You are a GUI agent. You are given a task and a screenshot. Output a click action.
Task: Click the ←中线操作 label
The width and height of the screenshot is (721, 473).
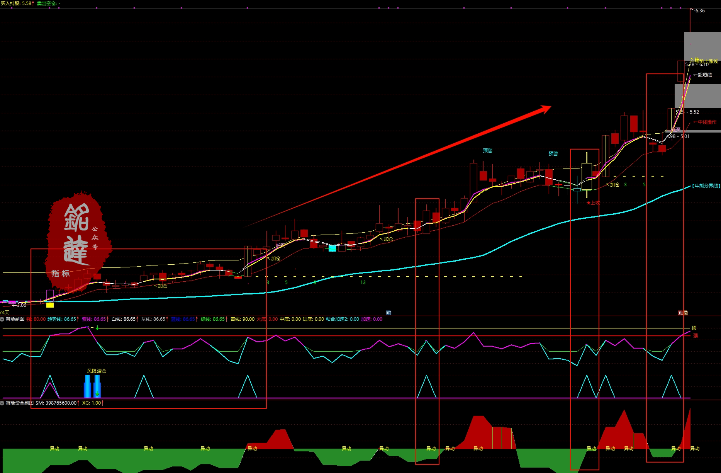[x=705, y=122]
